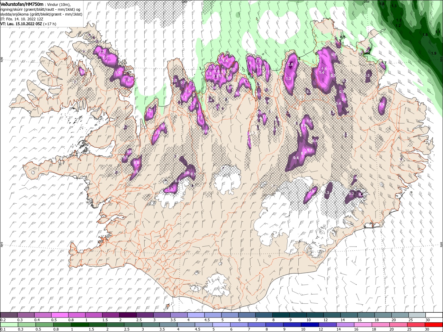Click the rain scale swatch starting at 2
This screenshot has height=332, width=443.
115,325
